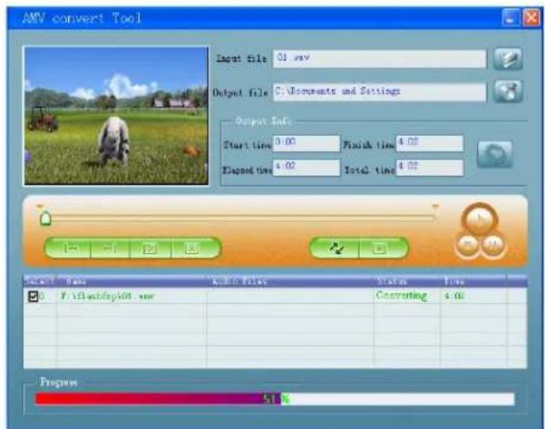Click the Elapsed time field
This screenshot has width=545, height=429.
click(x=307, y=168)
